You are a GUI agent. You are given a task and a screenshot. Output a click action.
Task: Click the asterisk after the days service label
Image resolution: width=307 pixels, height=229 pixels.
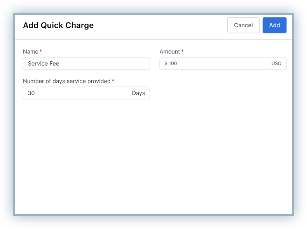pos(113,81)
